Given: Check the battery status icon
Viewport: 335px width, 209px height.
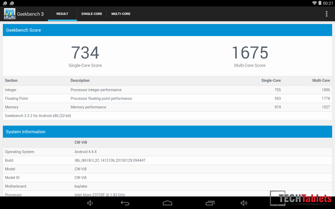Looking at the screenshot, I should coord(320,3).
